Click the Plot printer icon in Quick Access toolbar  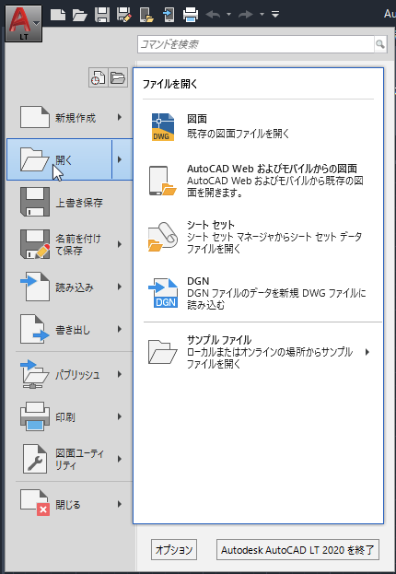(x=191, y=15)
